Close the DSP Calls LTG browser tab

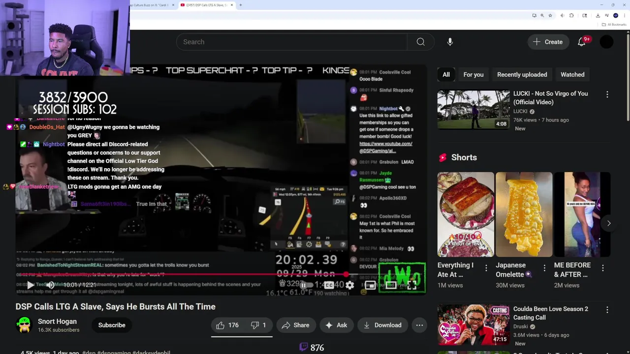[232, 5]
